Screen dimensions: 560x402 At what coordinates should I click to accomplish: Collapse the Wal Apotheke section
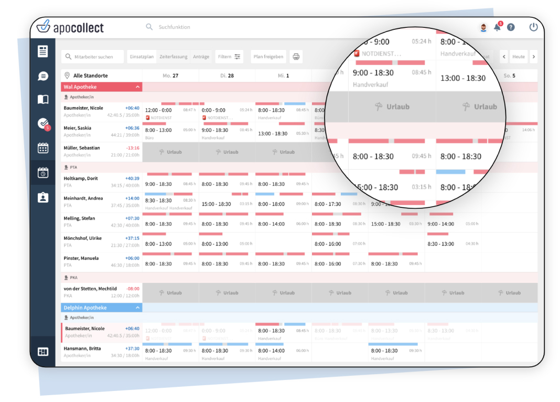137,87
